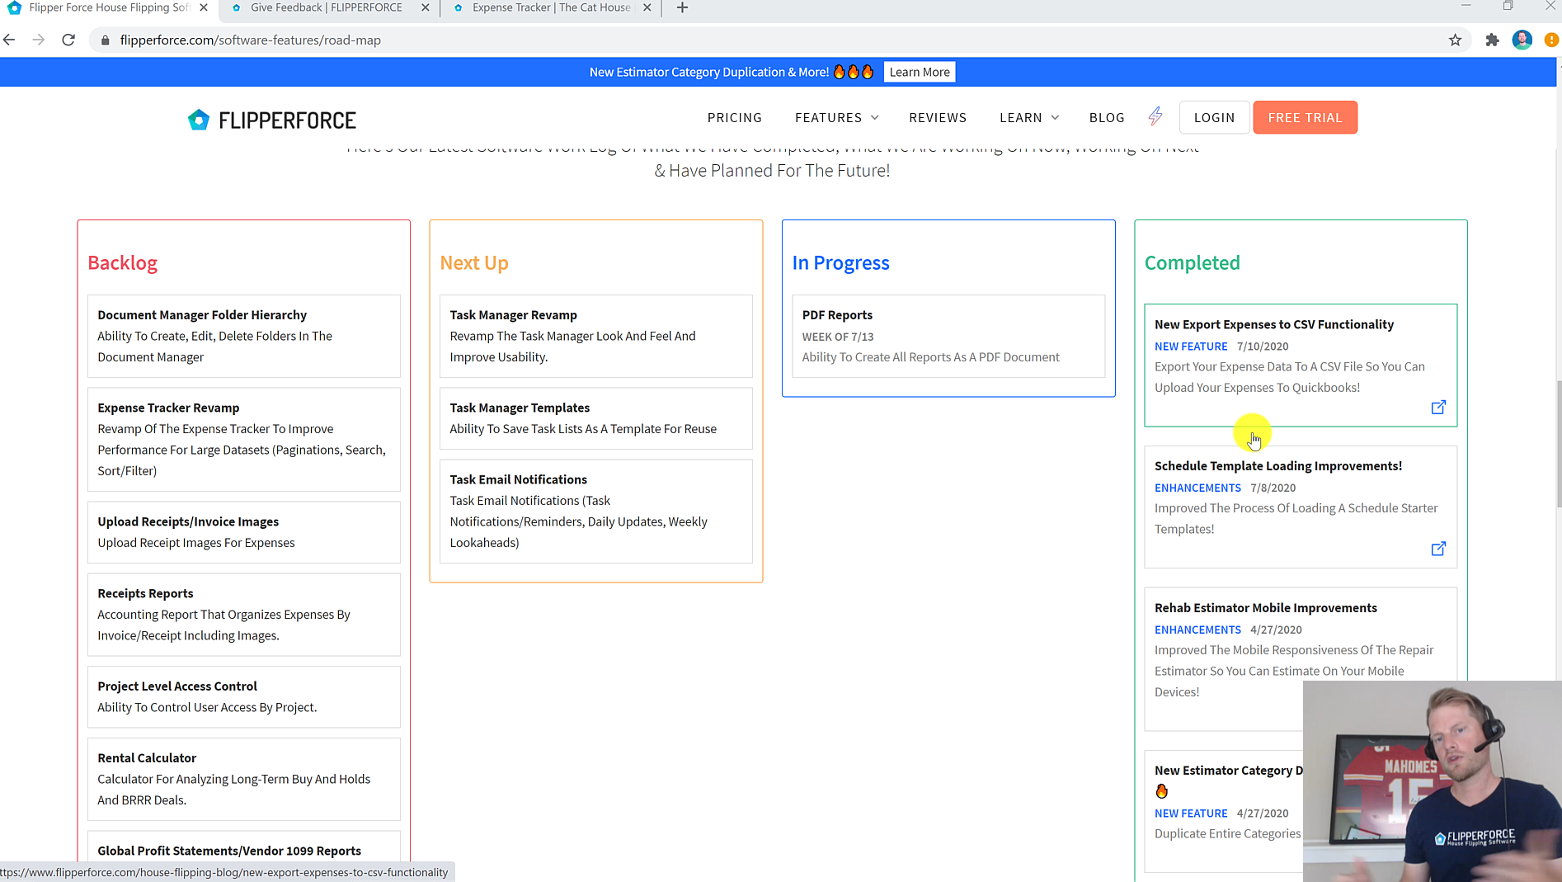Open the REVIEWS page
The image size is (1562, 882).
[x=938, y=117]
